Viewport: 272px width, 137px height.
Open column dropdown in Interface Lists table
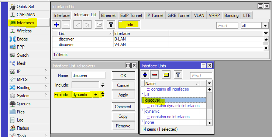tap(209, 84)
